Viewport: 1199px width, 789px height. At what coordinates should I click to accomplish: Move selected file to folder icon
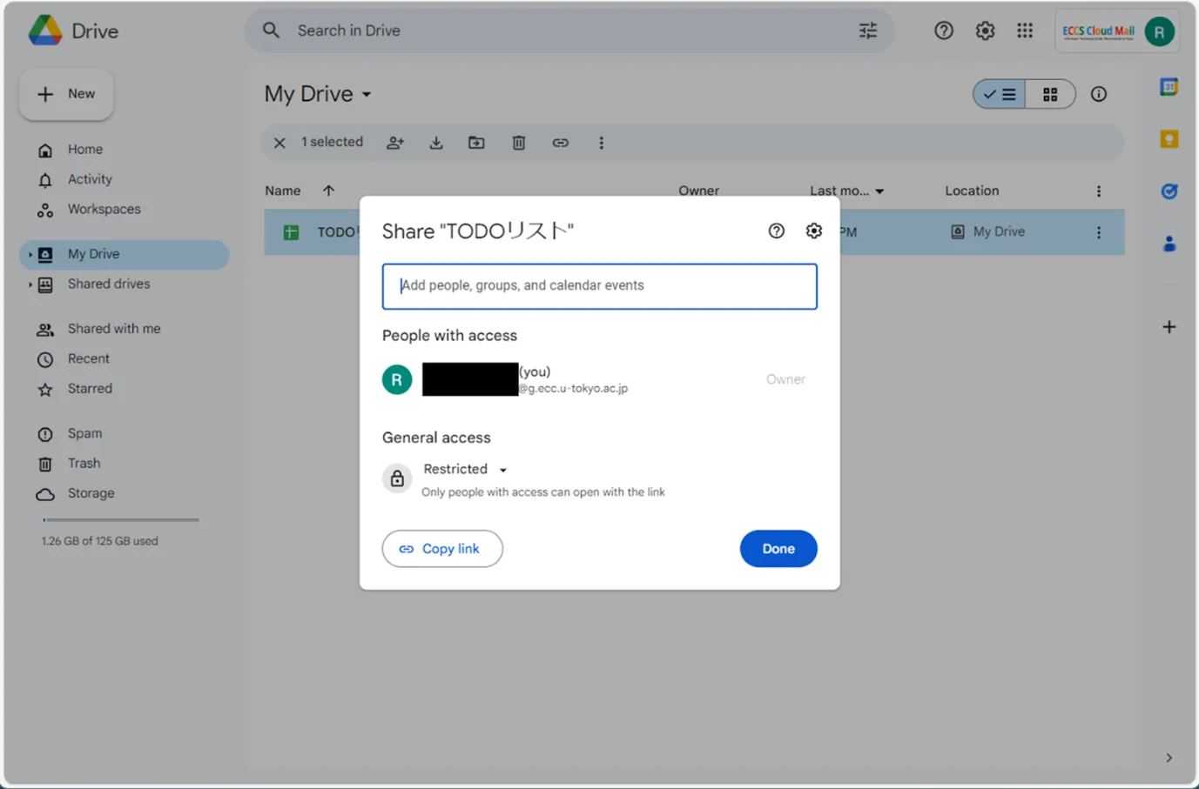pos(476,143)
